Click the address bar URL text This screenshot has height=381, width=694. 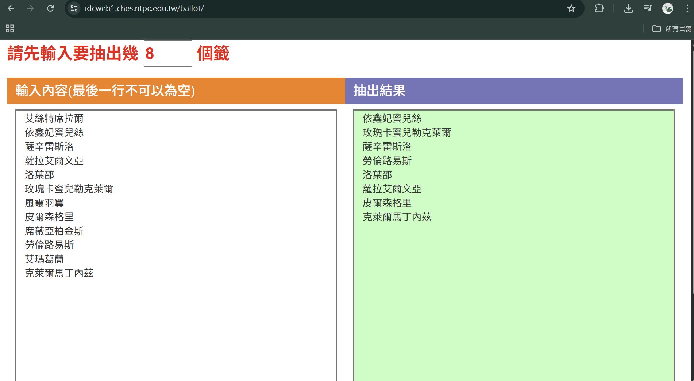(144, 8)
